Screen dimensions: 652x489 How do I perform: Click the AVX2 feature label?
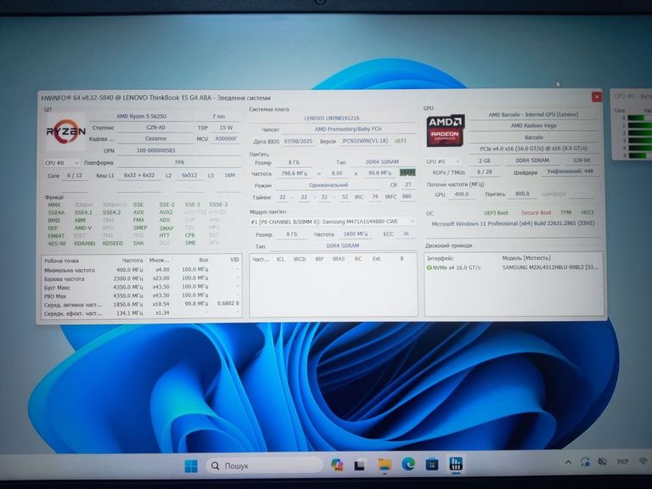pos(166,212)
